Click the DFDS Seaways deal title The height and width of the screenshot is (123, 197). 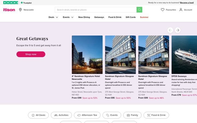pyautogui.click(x=179, y=76)
